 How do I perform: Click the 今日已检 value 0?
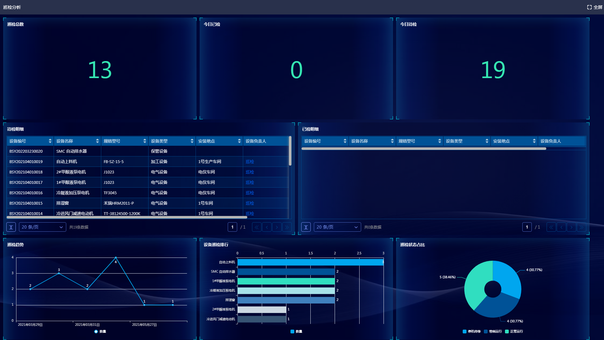coord(296,70)
